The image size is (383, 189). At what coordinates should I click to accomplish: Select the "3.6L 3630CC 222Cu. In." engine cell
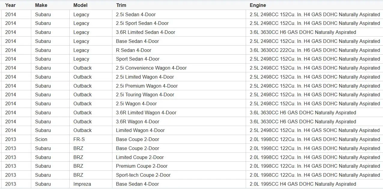point(314,50)
